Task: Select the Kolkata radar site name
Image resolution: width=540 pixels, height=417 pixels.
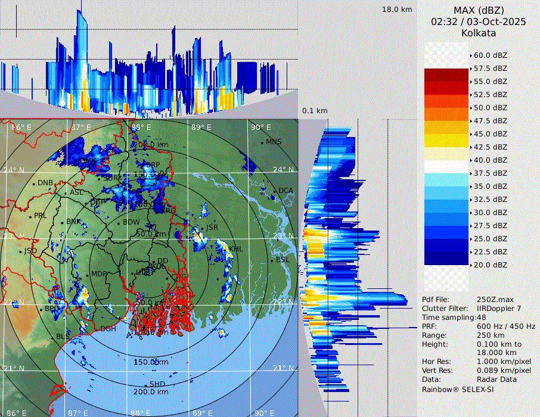Action: [479, 33]
